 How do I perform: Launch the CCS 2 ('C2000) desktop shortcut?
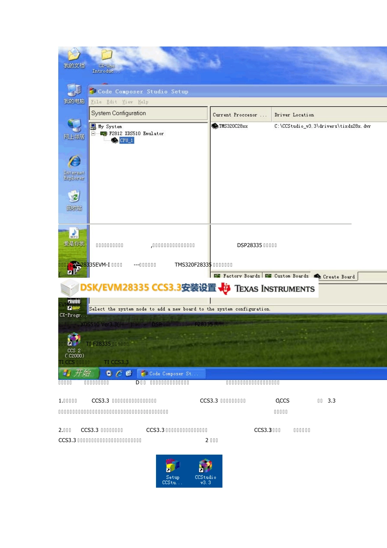click(74, 345)
